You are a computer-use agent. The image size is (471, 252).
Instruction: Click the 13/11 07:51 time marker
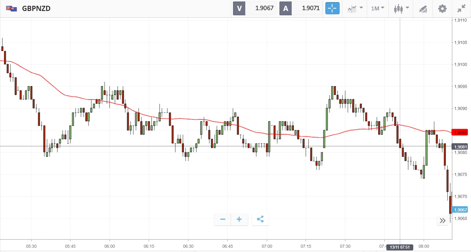(400, 247)
